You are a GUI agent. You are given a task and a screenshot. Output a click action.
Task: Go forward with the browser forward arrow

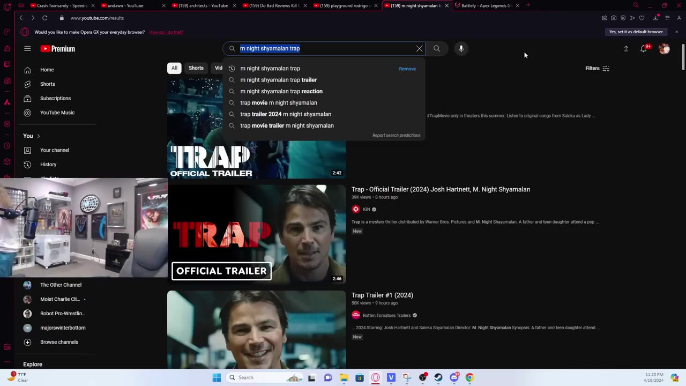coord(33,18)
